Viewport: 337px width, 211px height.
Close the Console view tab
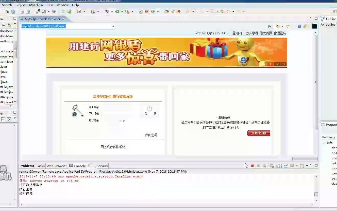(89, 166)
